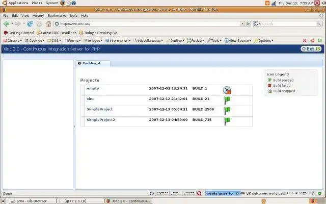Click the Build passed legend flag icon
This screenshot has width=326, height=204.
click(x=269, y=80)
